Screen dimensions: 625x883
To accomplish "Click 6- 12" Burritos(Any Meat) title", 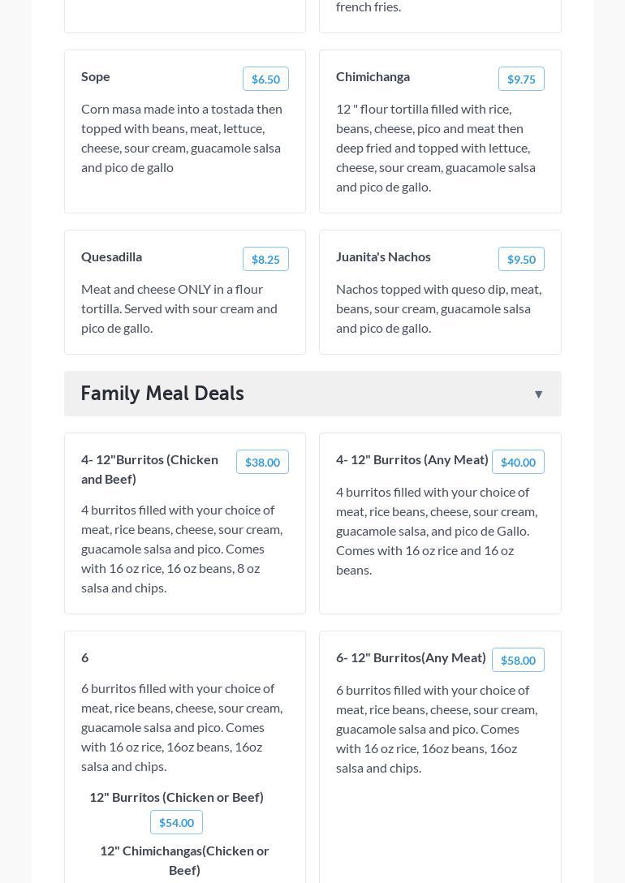I will click(x=411, y=657).
